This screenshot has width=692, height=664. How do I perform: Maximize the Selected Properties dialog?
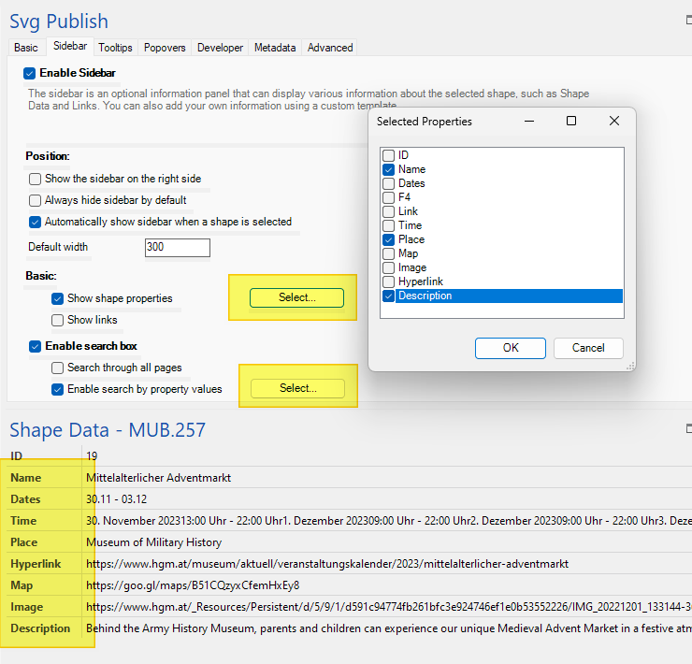pos(571,121)
